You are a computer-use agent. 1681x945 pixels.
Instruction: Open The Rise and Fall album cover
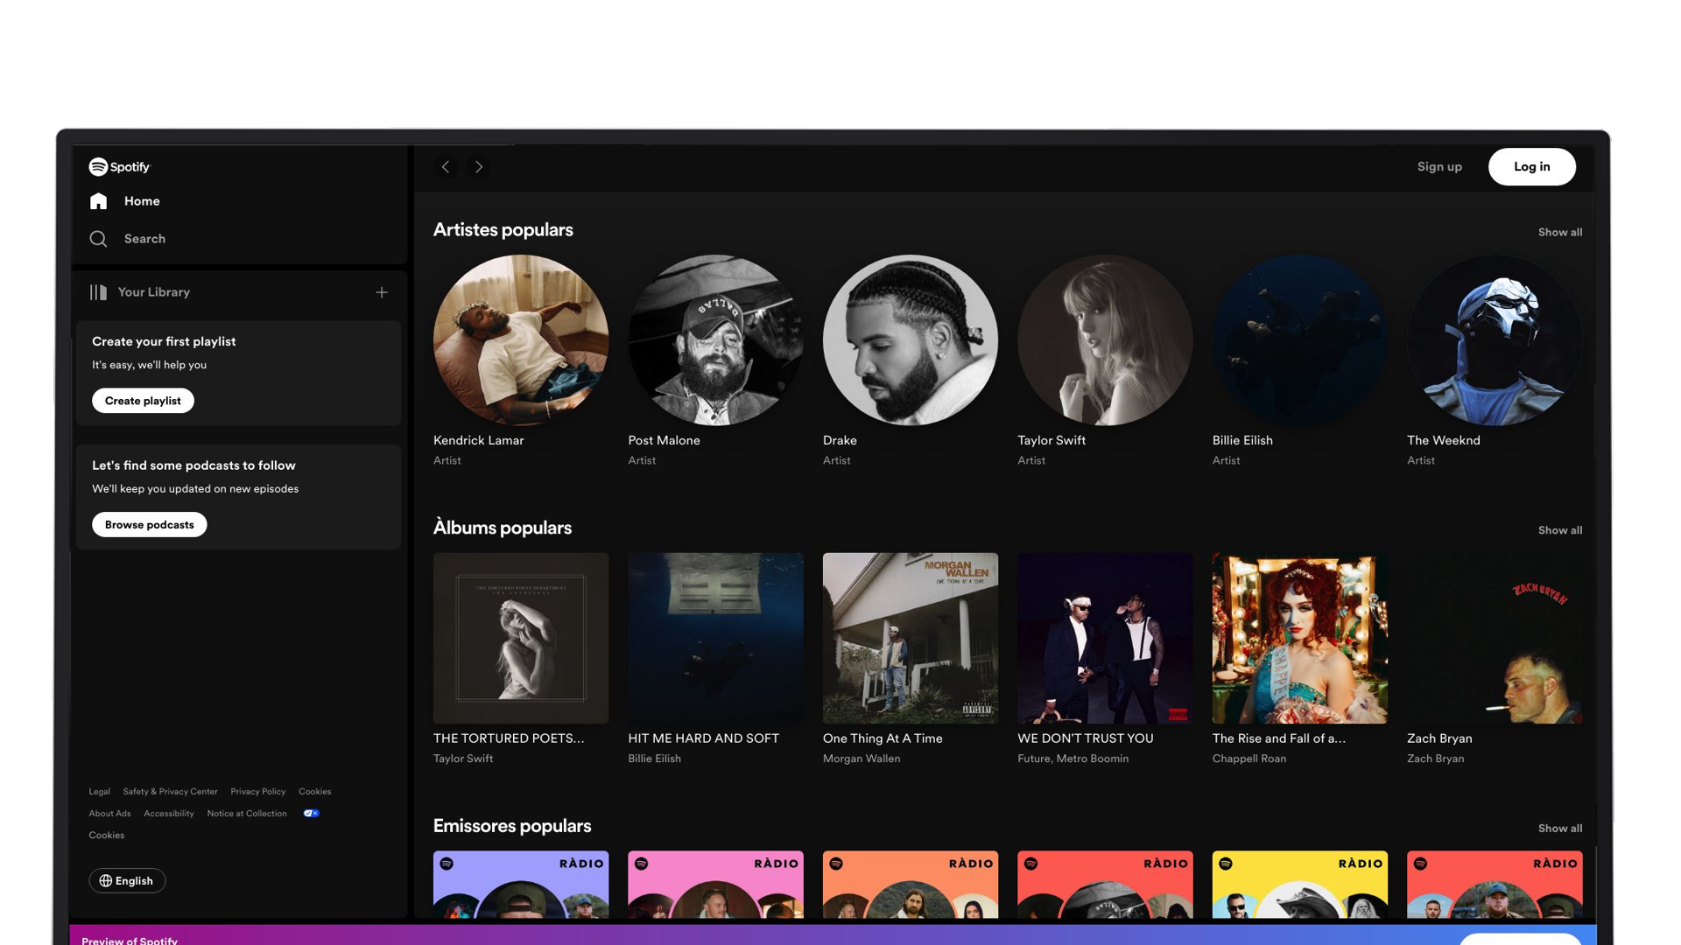point(1300,638)
